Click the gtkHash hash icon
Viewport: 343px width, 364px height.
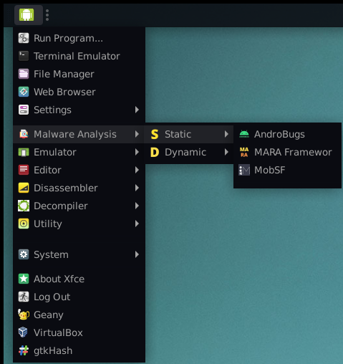(x=24, y=350)
